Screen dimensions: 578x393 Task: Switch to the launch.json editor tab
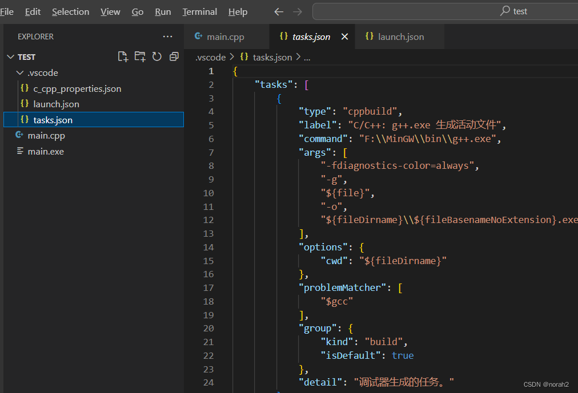(400, 37)
